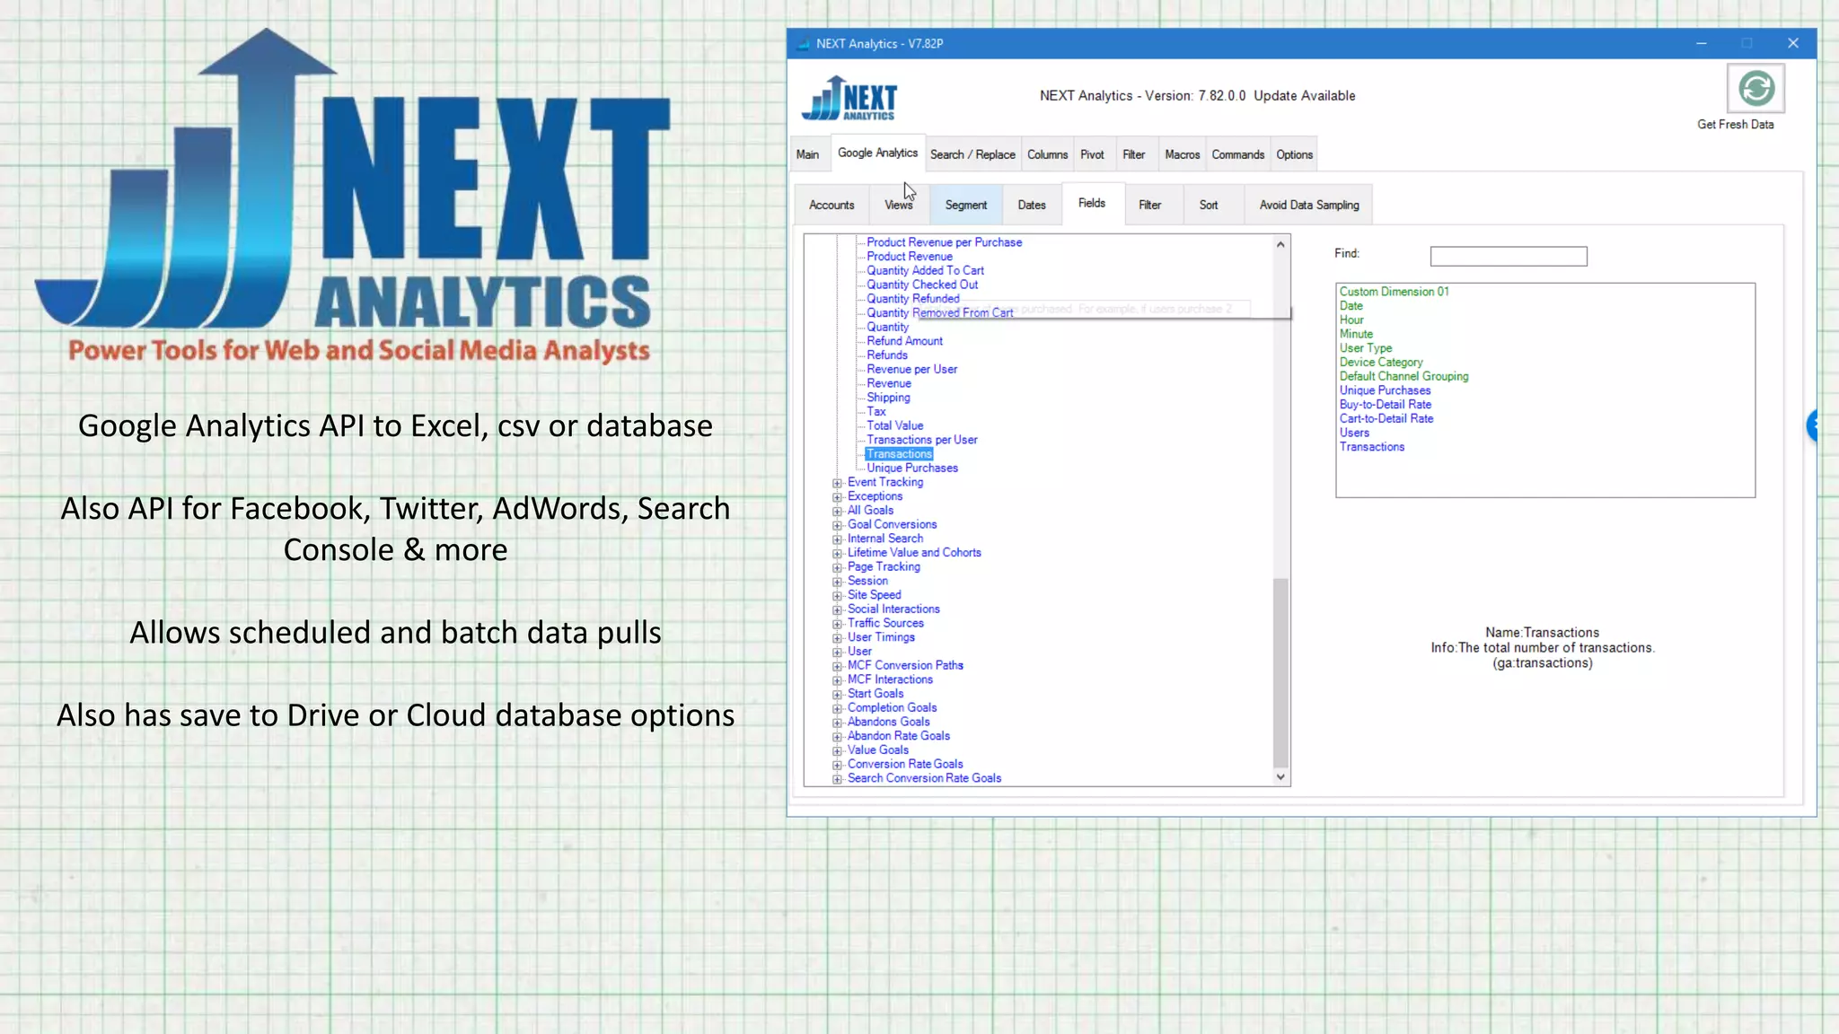
Task: Click the Get Fresh Data refresh icon
Action: click(1755, 89)
